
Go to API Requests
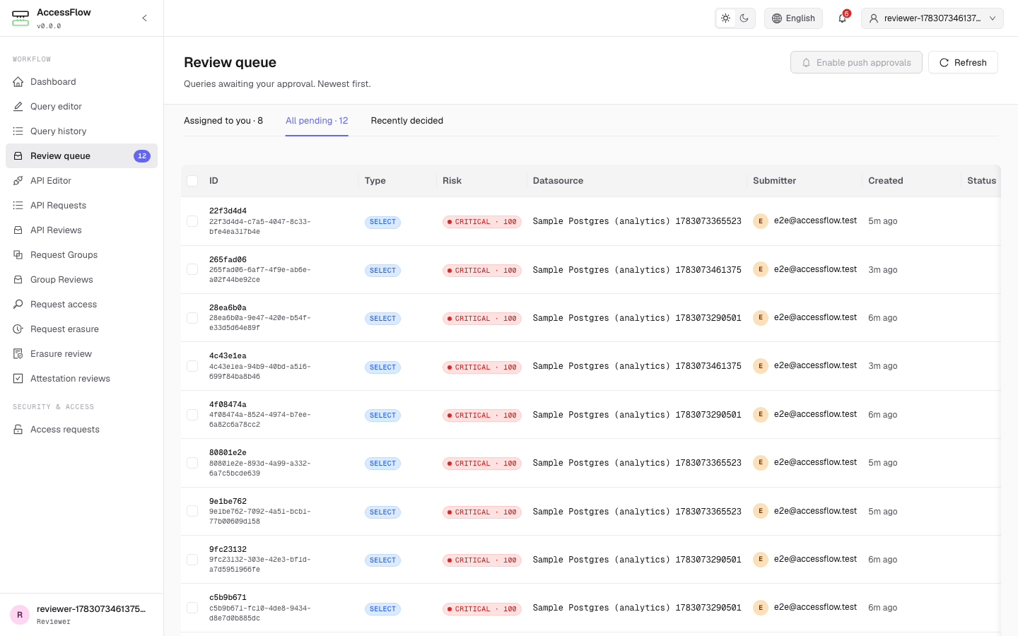click(81, 206)
